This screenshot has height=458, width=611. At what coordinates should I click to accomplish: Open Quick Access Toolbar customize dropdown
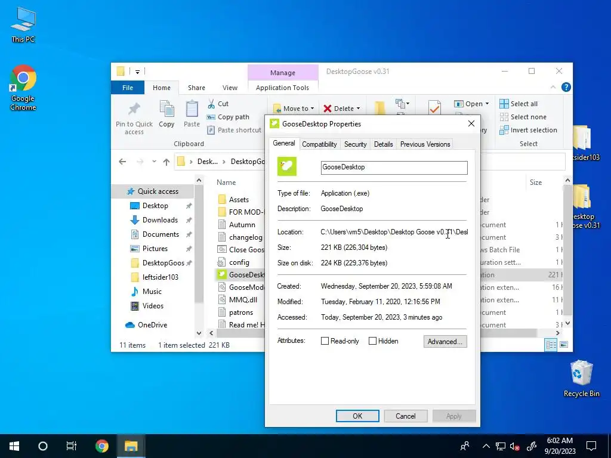coord(137,72)
